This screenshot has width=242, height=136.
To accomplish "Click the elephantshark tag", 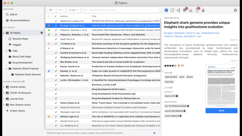I will [171, 77].
